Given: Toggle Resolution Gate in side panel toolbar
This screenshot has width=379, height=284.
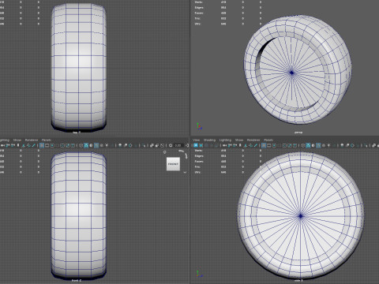Looking at the screenshot, I should click(274, 145).
